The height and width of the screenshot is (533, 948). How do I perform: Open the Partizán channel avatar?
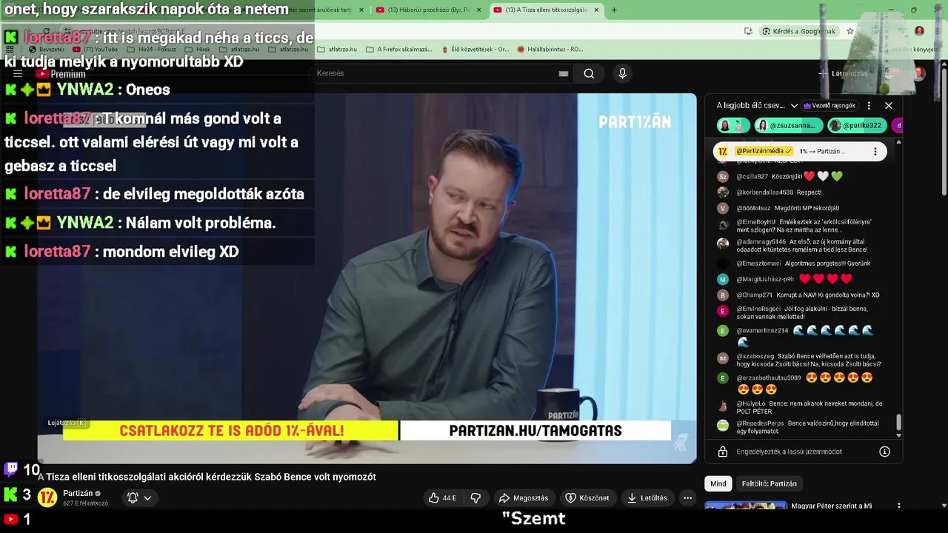tap(47, 497)
